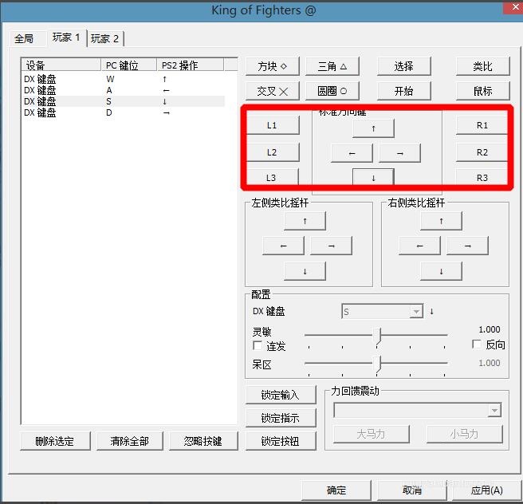Sort by the PC 键位 column header

[x=128, y=65]
